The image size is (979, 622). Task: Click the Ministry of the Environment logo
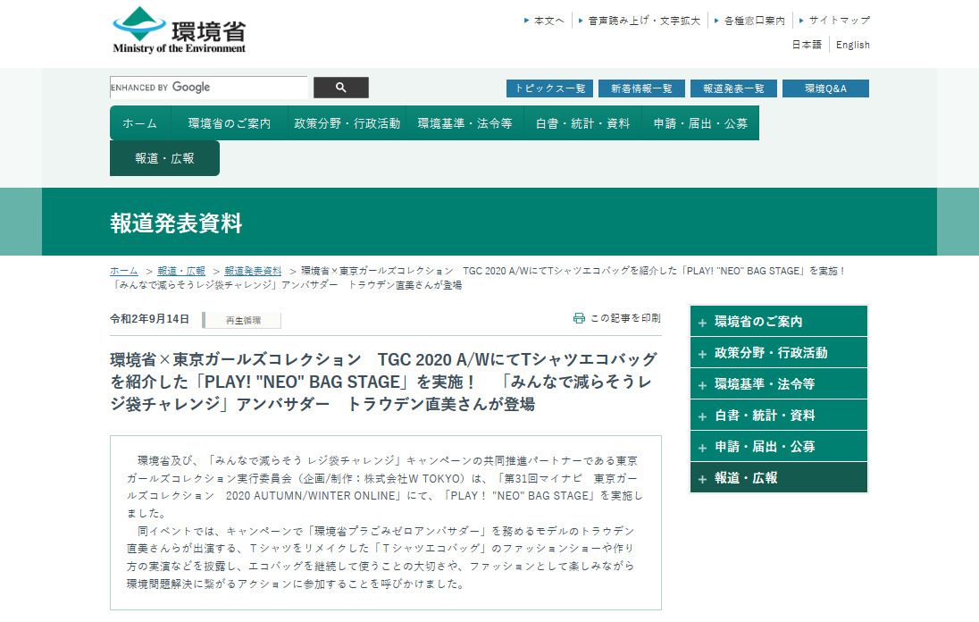point(179,30)
